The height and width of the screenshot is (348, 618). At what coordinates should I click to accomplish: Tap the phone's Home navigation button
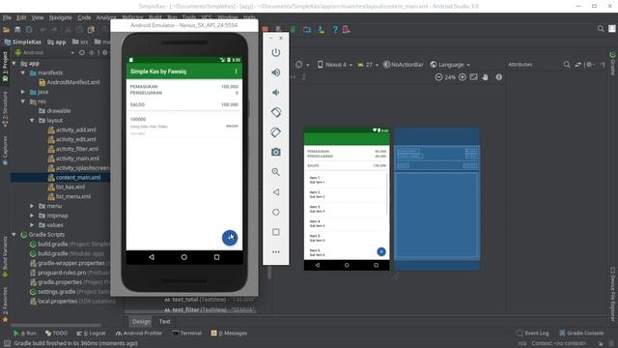[184, 257]
